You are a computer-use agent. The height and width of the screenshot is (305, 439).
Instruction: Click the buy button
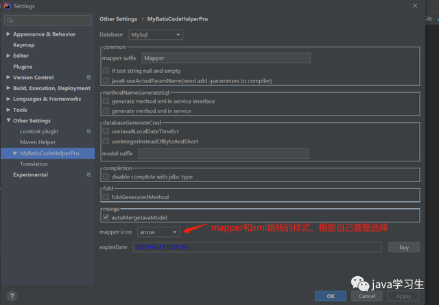coord(404,247)
